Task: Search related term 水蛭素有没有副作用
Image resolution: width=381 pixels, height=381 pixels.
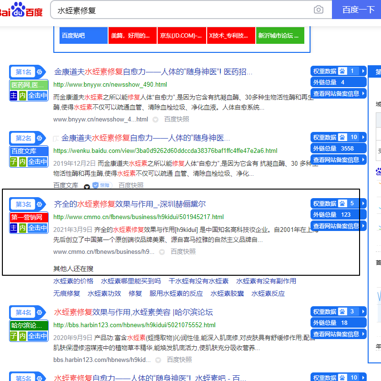Action: point(266,281)
